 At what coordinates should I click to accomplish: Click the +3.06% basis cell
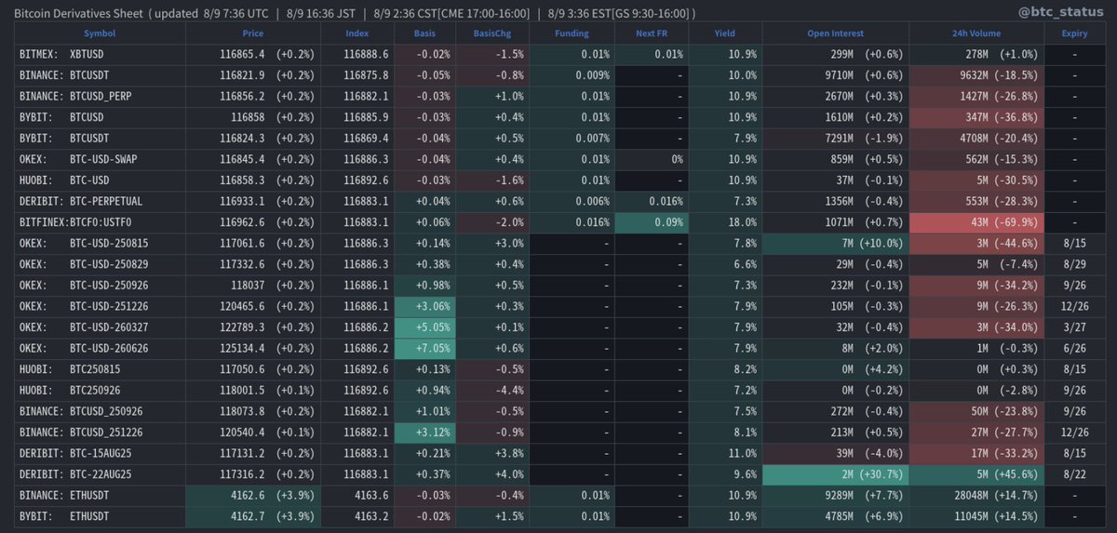pyautogui.click(x=424, y=307)
